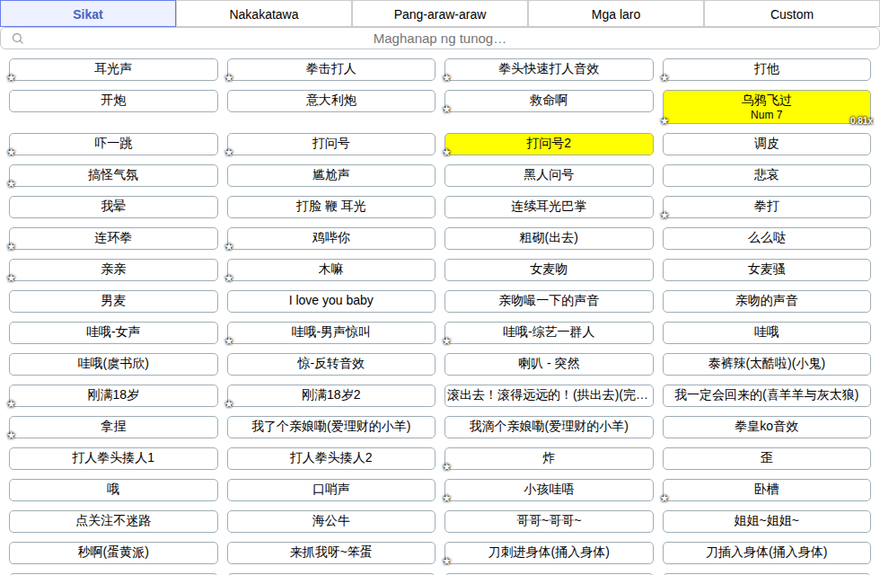
Task: Focus the Maghanap ng tunog search field
Action: coord(440,39)
